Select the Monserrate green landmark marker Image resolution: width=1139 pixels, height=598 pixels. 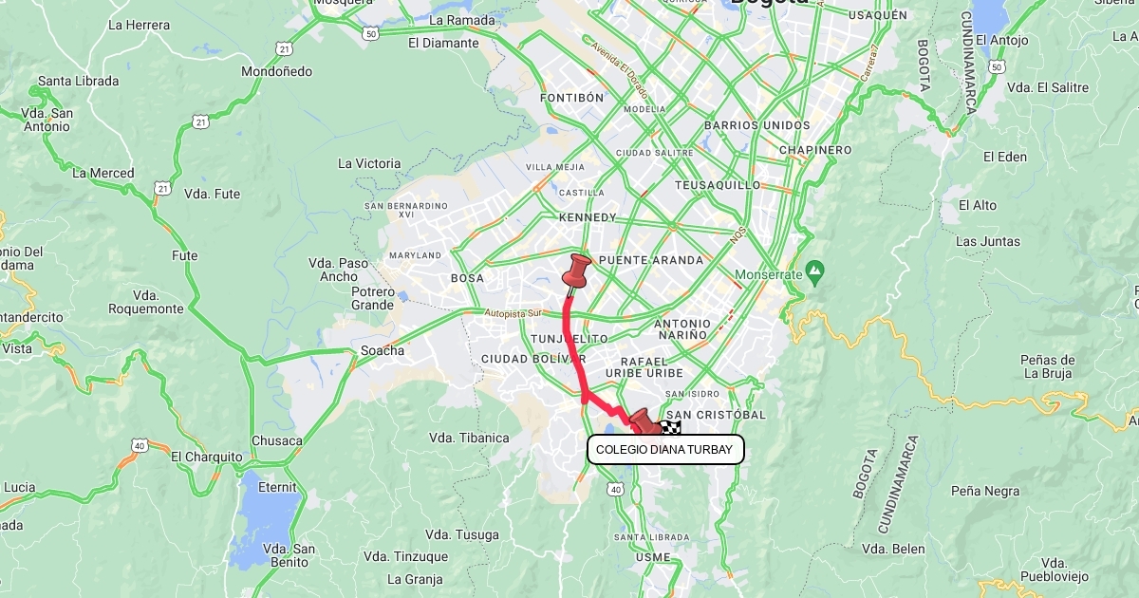[813, 273]
